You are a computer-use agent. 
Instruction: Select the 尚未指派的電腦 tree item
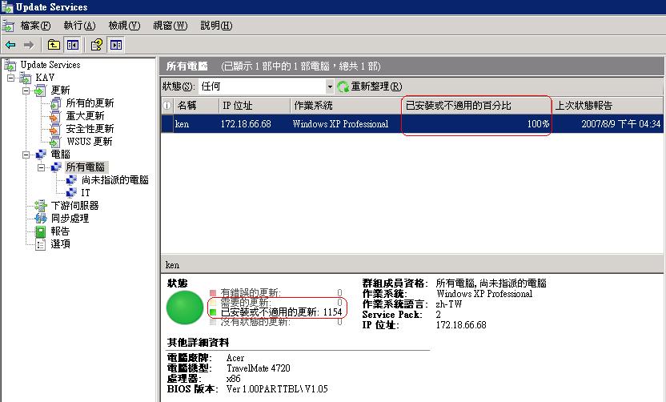[x=115, y=180]
